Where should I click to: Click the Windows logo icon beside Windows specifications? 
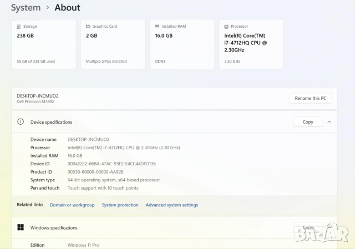point(21,227)
